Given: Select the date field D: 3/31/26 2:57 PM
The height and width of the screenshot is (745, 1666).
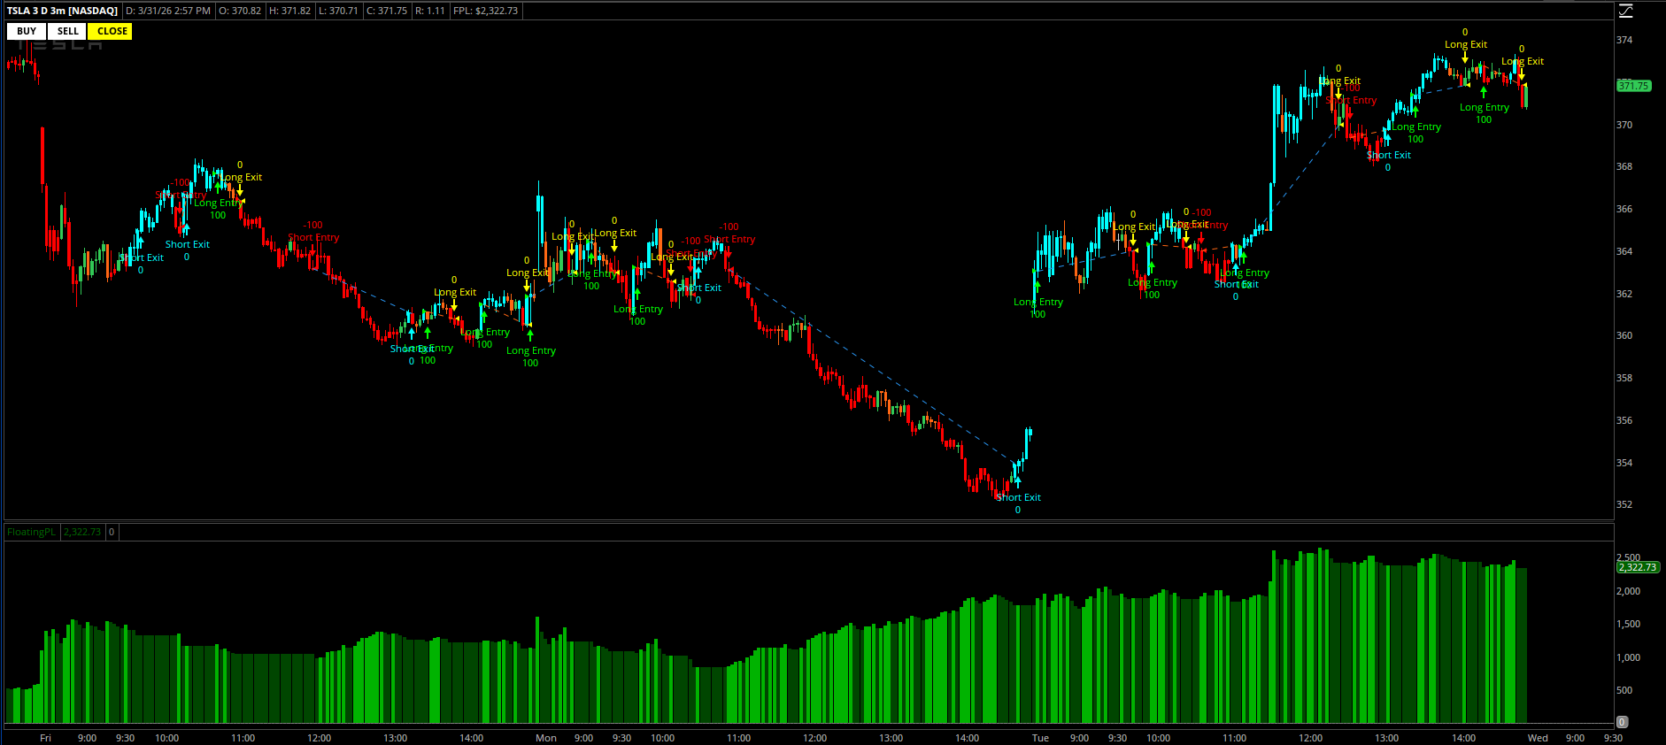Looking at the screenshot, I should (x=168, y=11).
